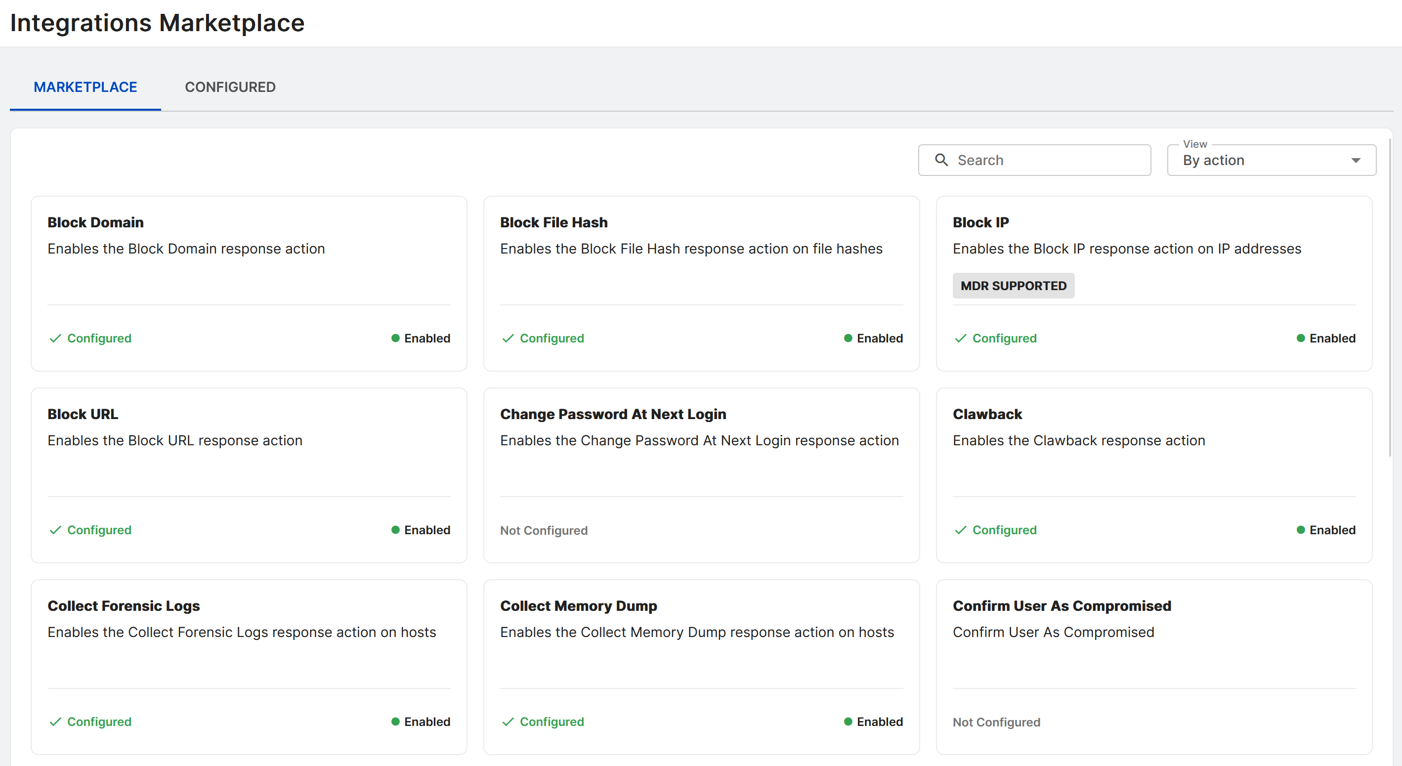
Task: Click Not Configured on Change Password card
Action: coord(544,530)
